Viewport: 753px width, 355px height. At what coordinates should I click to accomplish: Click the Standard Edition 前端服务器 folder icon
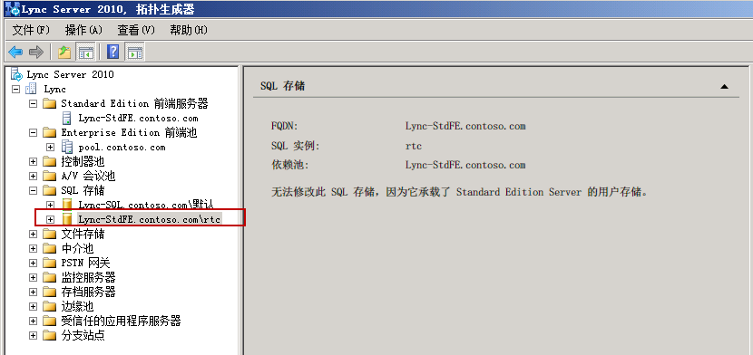click(49, 103)
